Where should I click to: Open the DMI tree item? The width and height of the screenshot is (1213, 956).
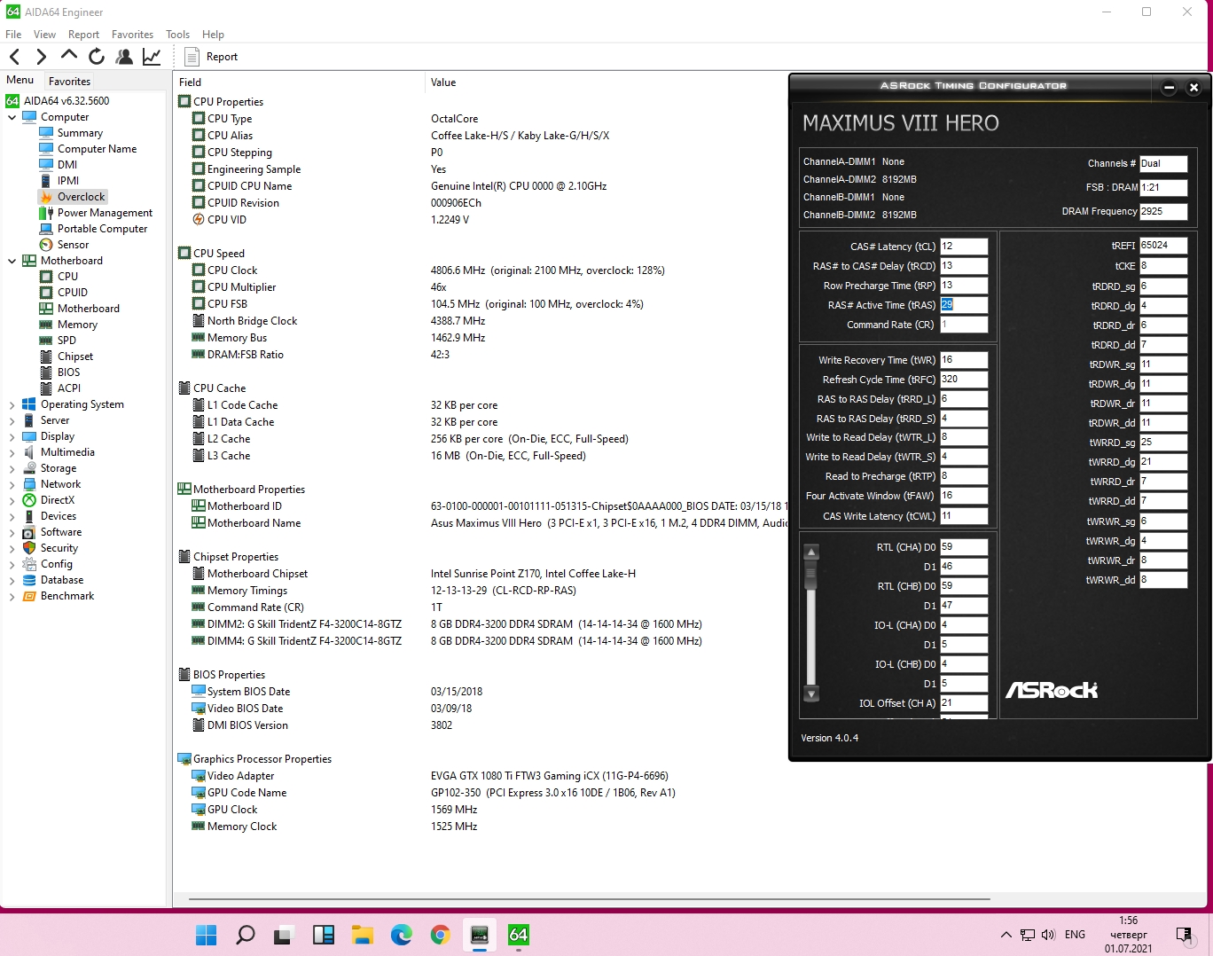coord(67,165)
